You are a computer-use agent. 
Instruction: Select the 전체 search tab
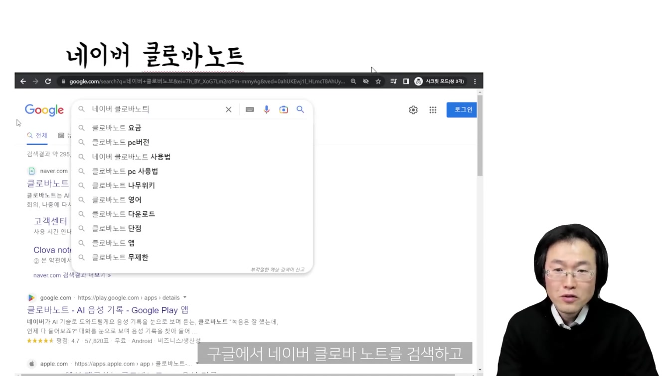[x=37, y=135]
